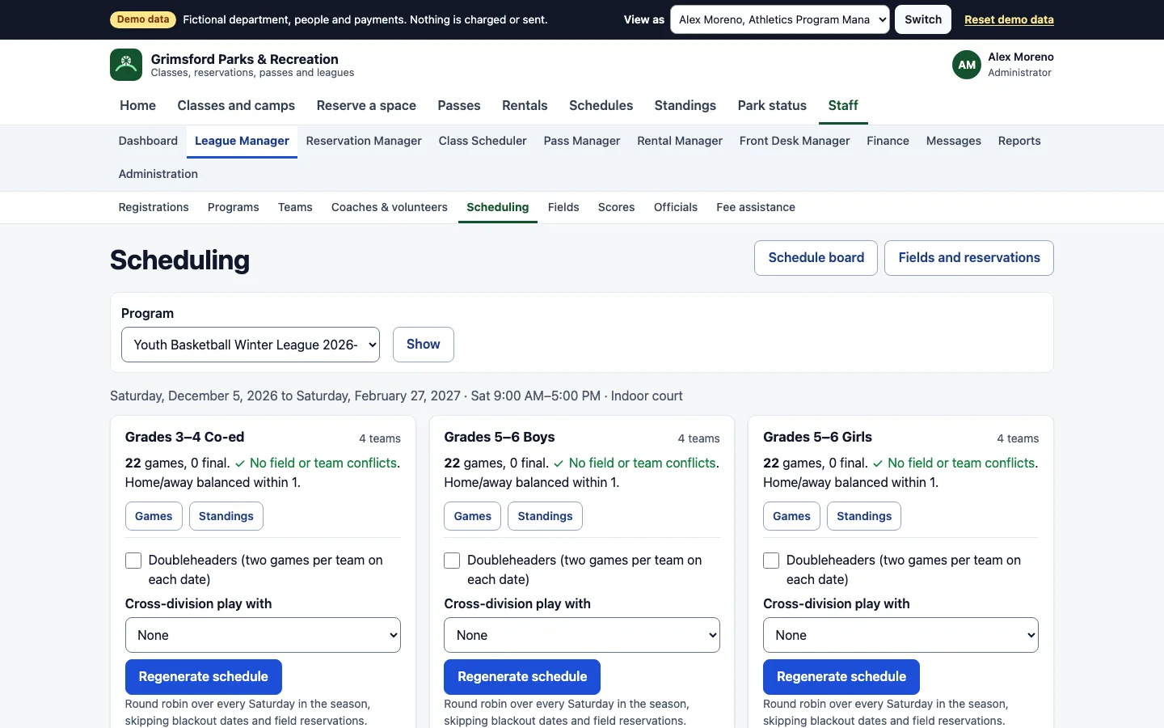Click the Show program button
Image resolution: width=1164 pixels, height=728 pixels.
pos(424,345)
